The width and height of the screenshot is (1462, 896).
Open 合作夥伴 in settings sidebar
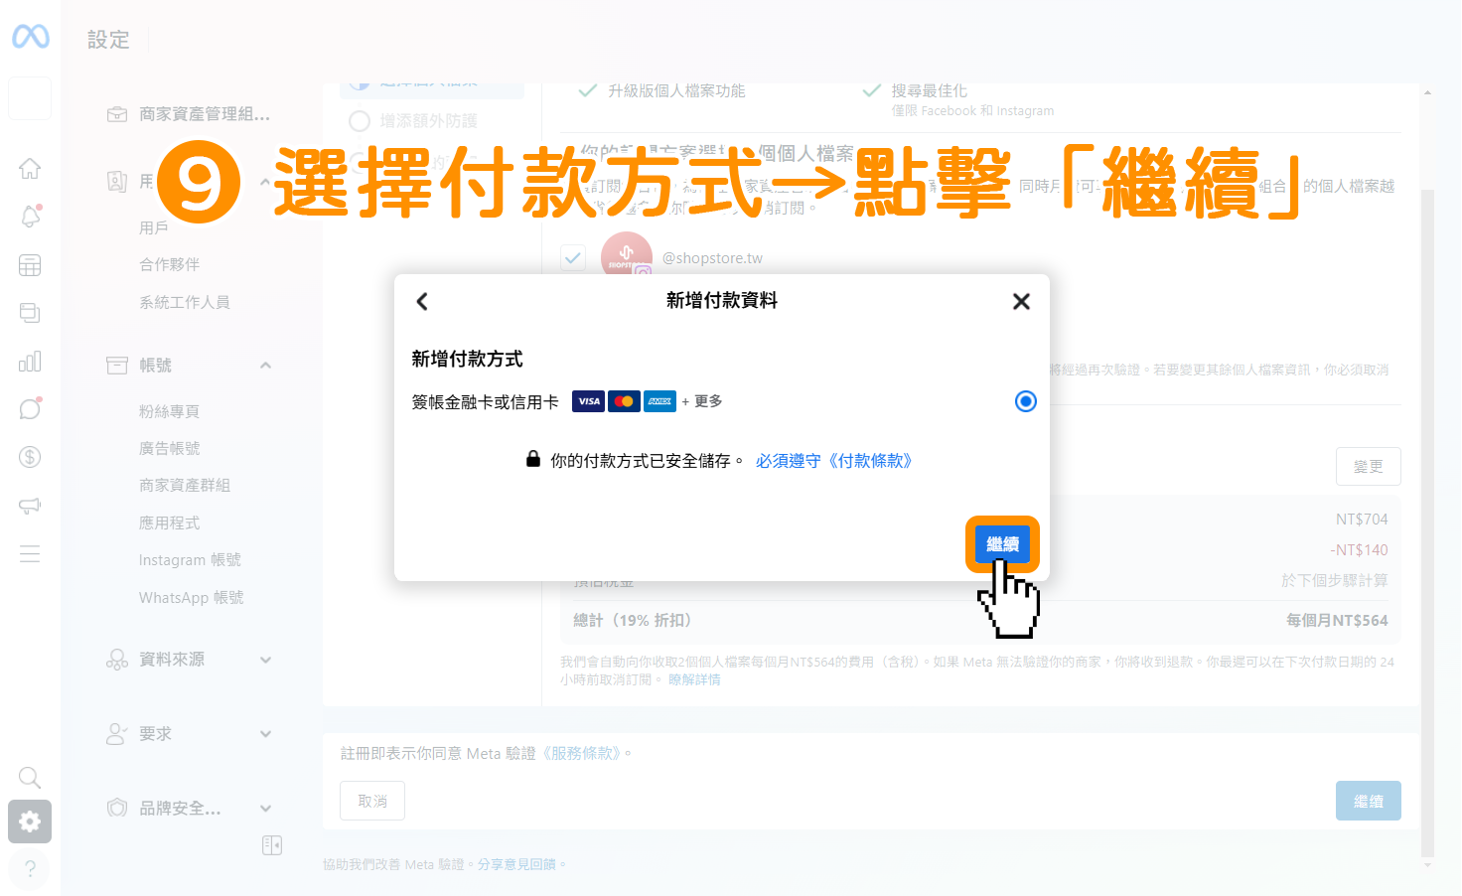[x=170, y=264]
